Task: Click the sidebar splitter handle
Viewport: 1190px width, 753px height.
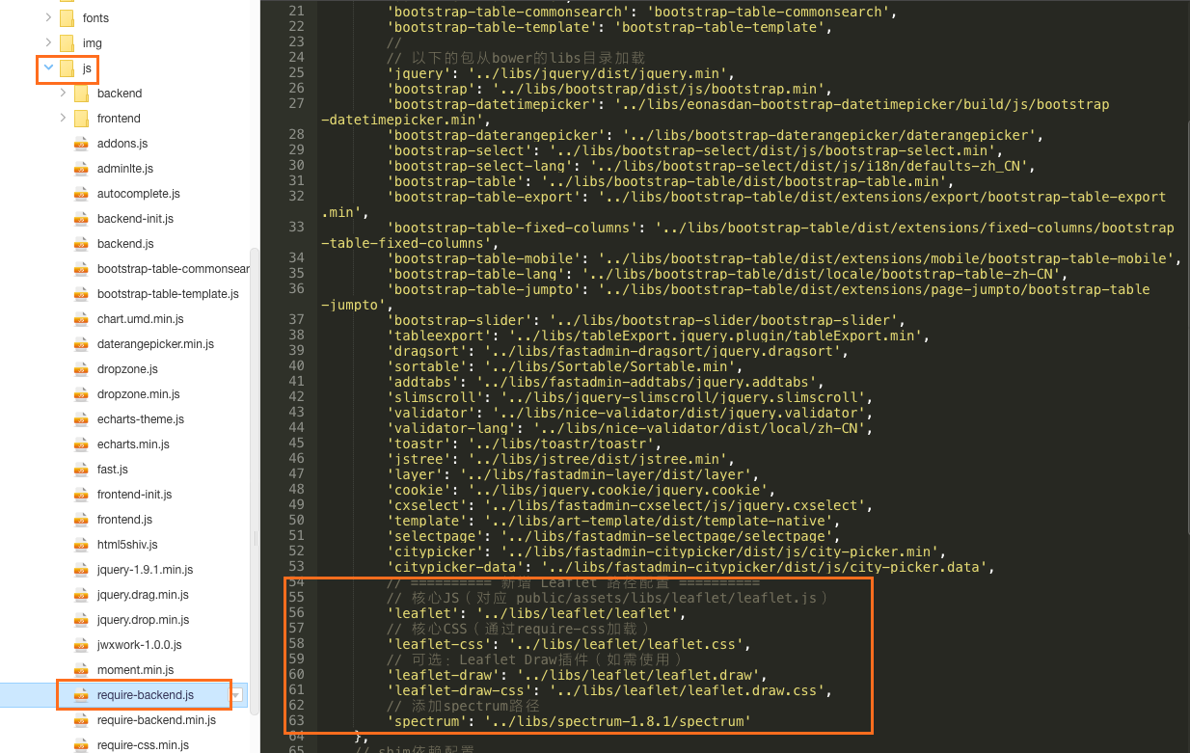Action: [x=256, y=538]
